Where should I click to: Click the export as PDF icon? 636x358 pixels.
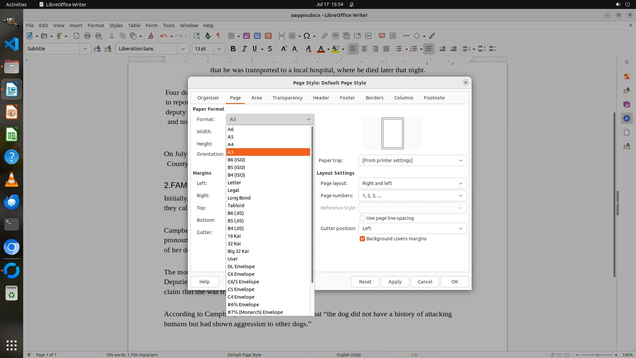pyautogui.click(x=77, y=36)
